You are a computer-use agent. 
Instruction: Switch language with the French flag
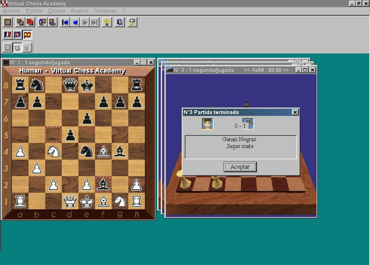pyautogui.click(x=8, y=35)
